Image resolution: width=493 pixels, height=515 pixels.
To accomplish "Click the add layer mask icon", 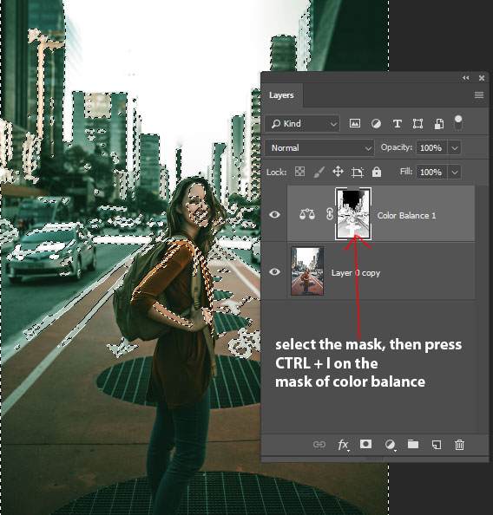I will (365, 445).
